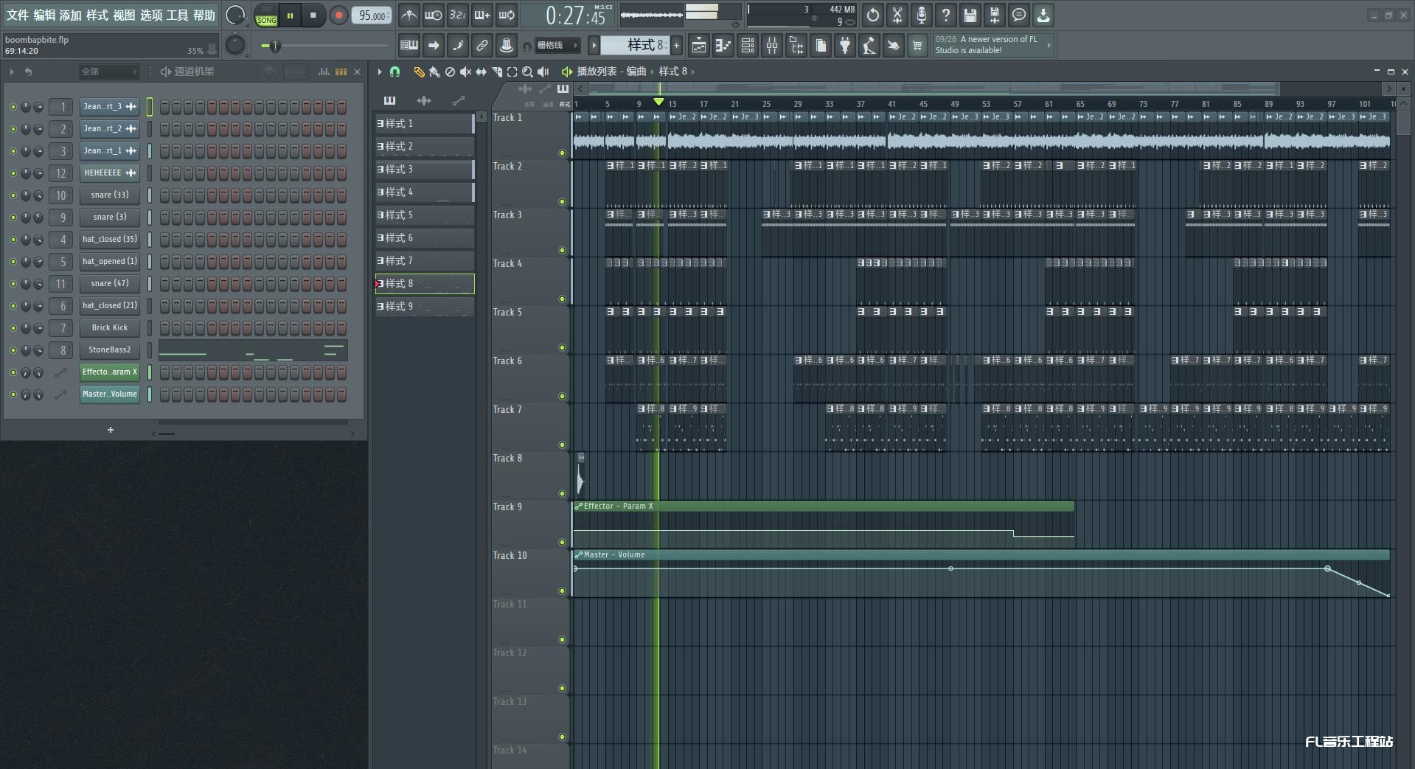Create new pattern with the plus beside 样式 8
This screenshot has height=769, width=1415.
676,46
